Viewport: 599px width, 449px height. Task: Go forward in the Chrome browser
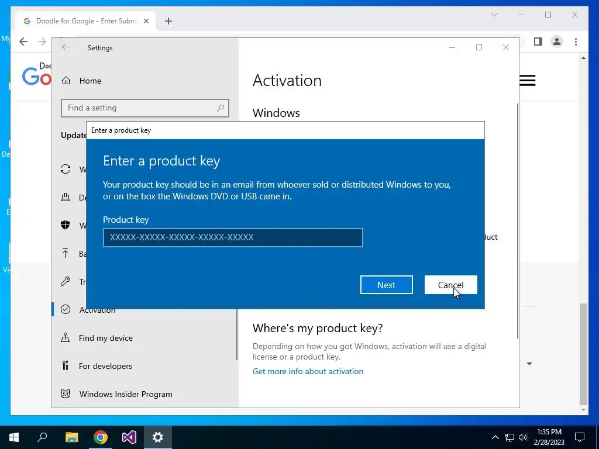[x=42, y=42]
